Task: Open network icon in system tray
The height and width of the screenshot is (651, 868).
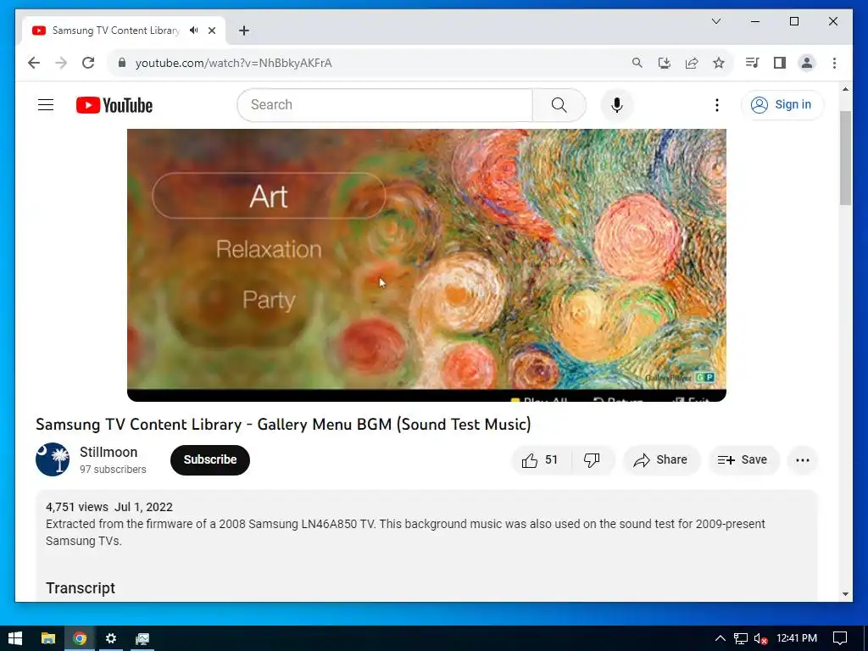Action: [x=741, y=638]
